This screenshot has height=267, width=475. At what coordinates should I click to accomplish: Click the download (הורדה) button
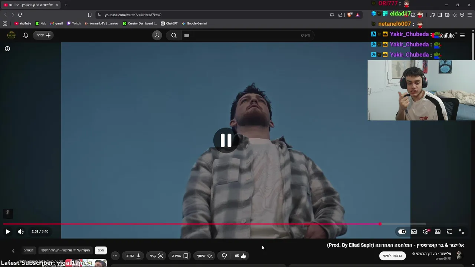click(133, 256)
